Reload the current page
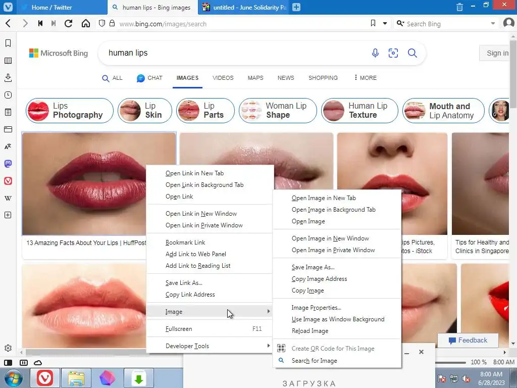The image size is (517, 388). click(68, 23)
